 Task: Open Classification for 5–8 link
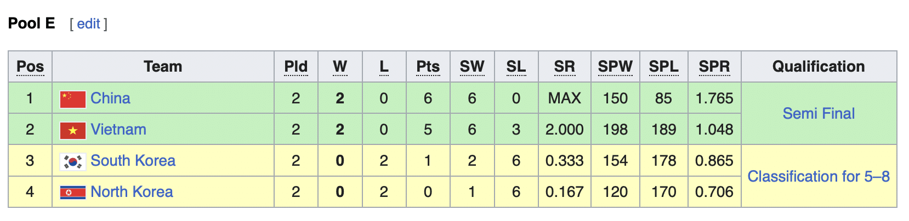(818, 177)
